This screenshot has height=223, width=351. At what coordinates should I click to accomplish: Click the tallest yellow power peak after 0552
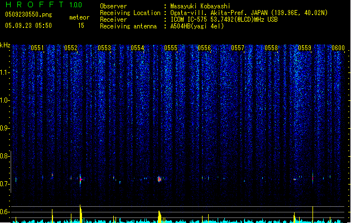(x=81, y=214)
